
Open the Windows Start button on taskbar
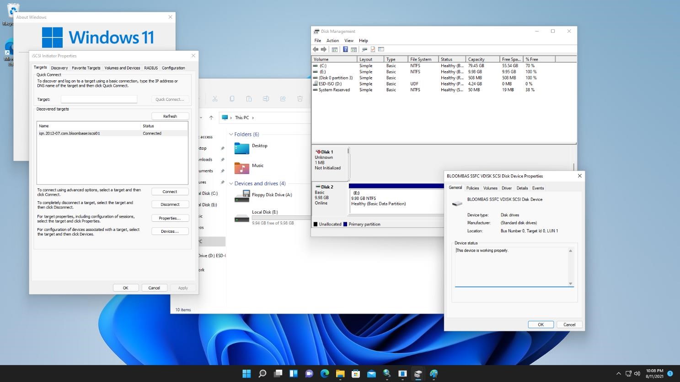246,374
